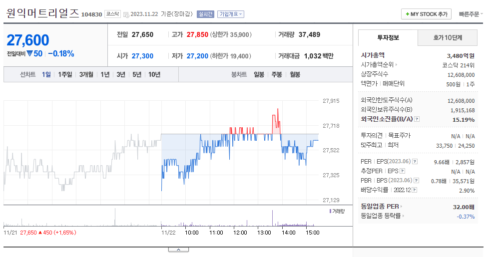Click the current price 27,600
The image size is (489, 257).
tap(28, 40)
